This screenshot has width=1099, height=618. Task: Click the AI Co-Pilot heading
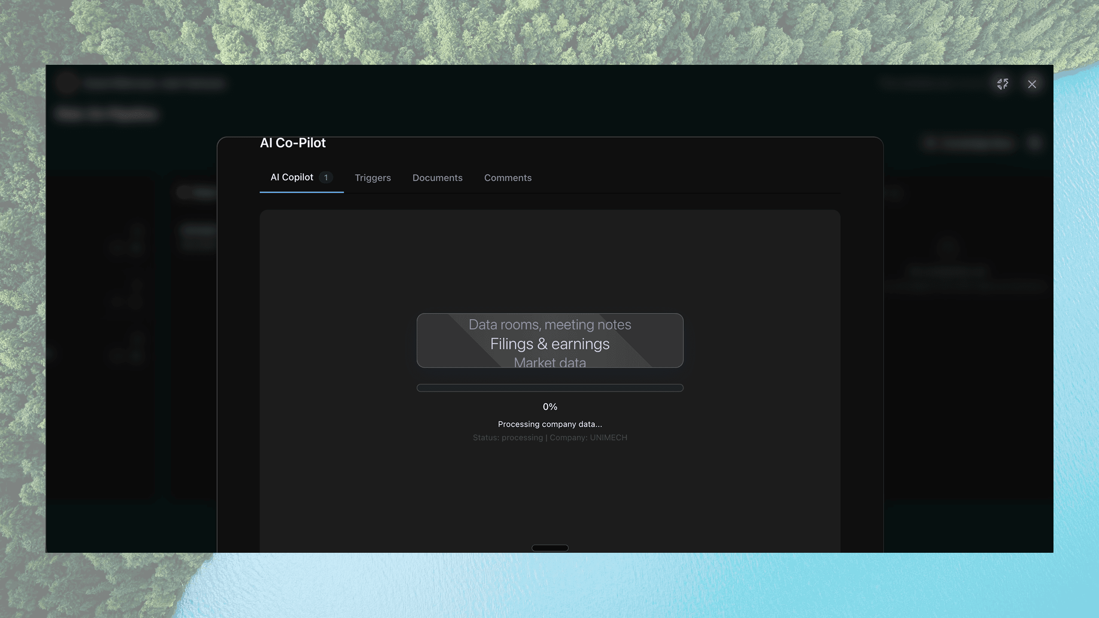[293, 143]
